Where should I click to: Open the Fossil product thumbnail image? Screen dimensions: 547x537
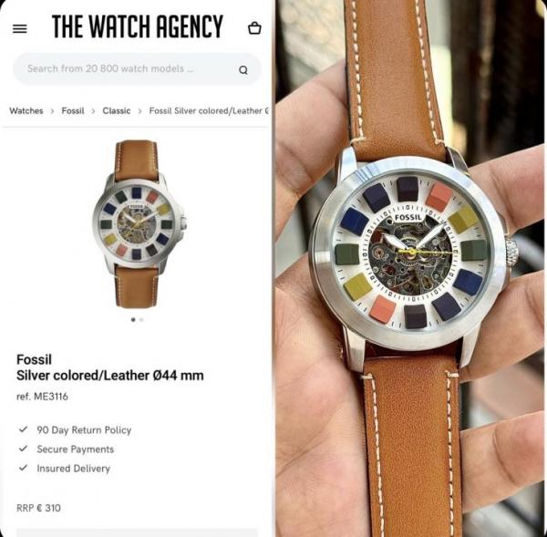click(139, 223)
